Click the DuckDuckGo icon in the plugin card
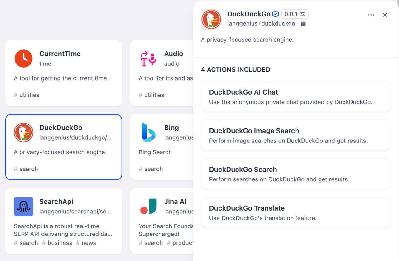The image size is (399, 261). click(23, 133)
